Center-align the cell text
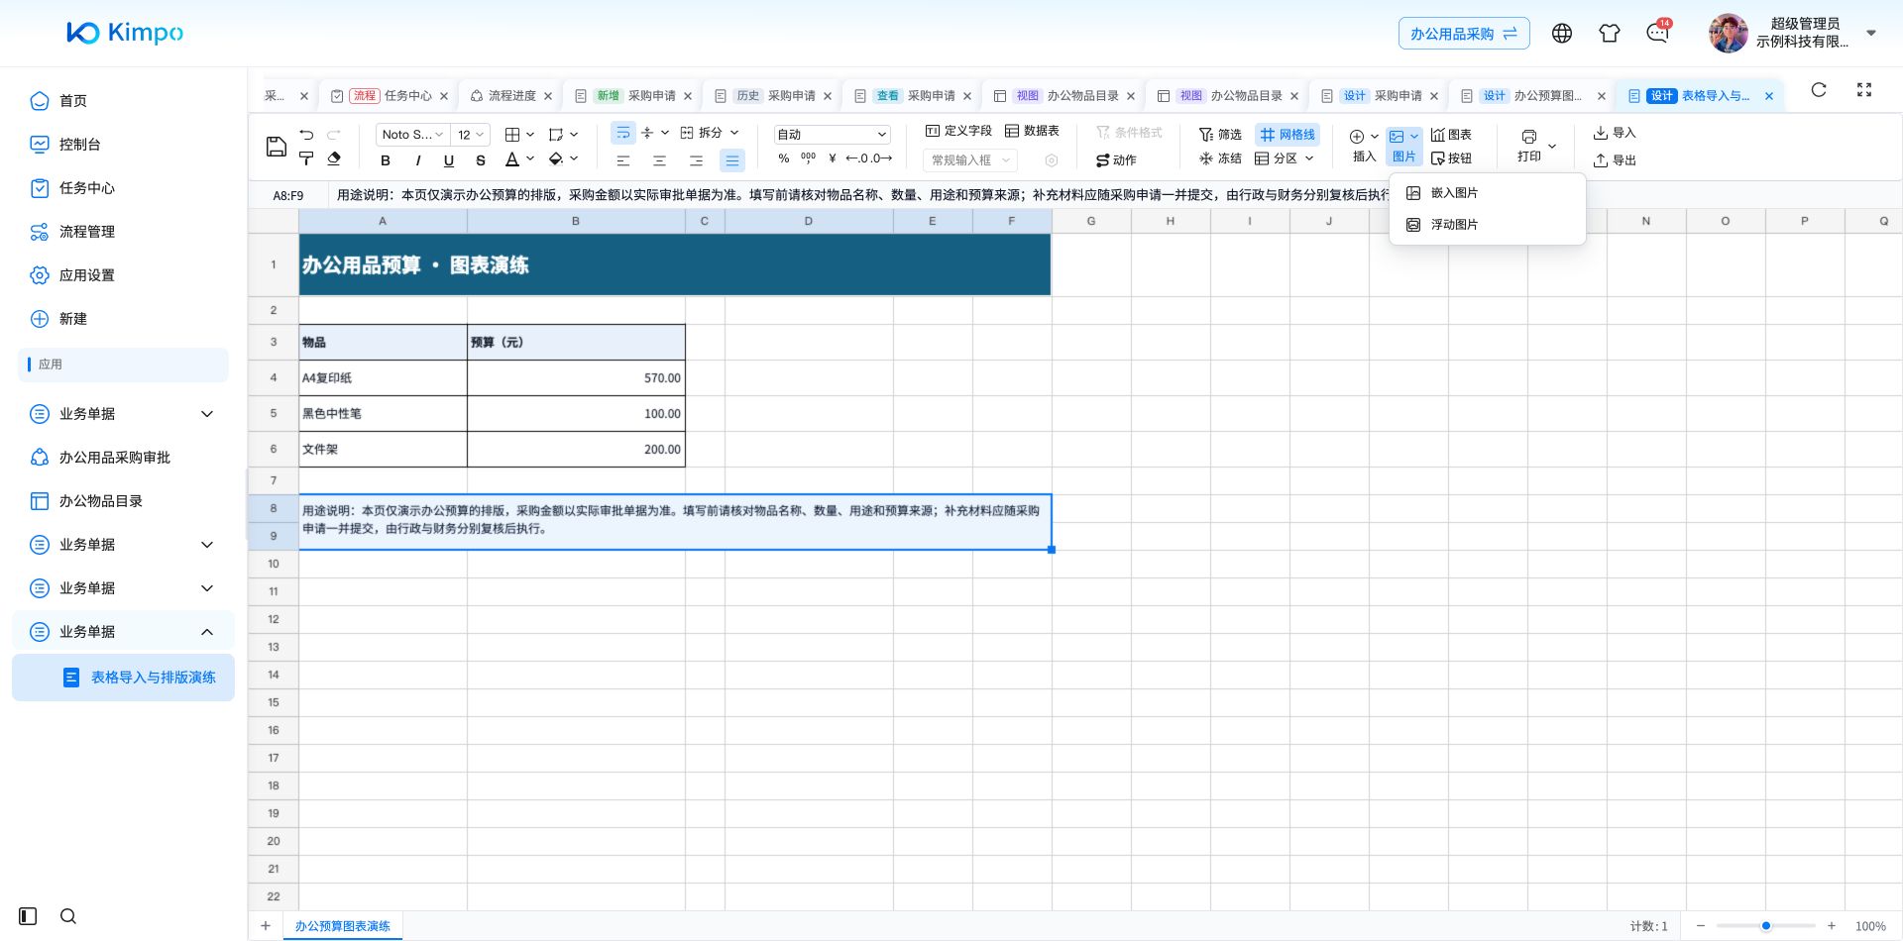Viewport: 1903px width, 941px height. pos(659,160)
